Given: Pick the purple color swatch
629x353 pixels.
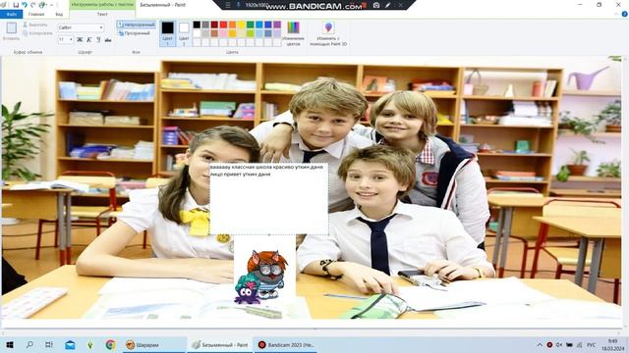Looking at the screenshot, I should point(277,25).
